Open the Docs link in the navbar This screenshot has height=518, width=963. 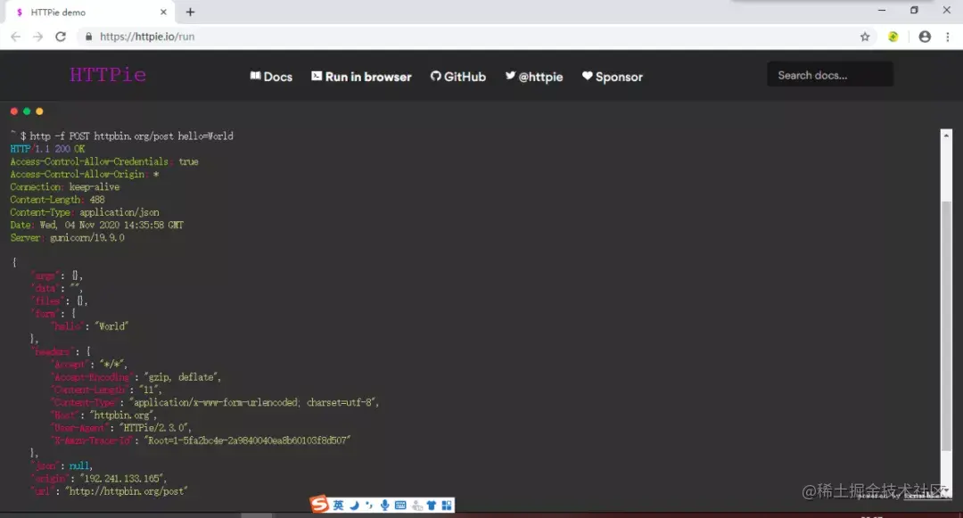(271, 77)
